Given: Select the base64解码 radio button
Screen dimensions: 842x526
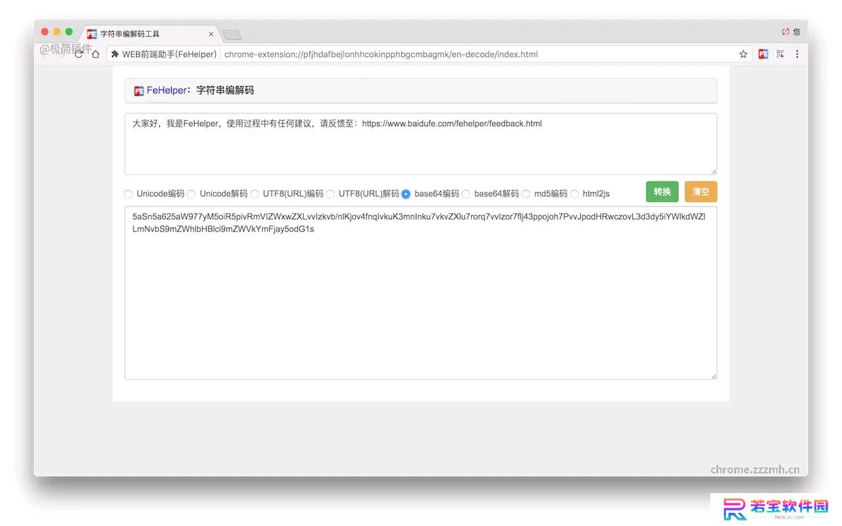Looking at the screenshot, I should pos(466,194).
